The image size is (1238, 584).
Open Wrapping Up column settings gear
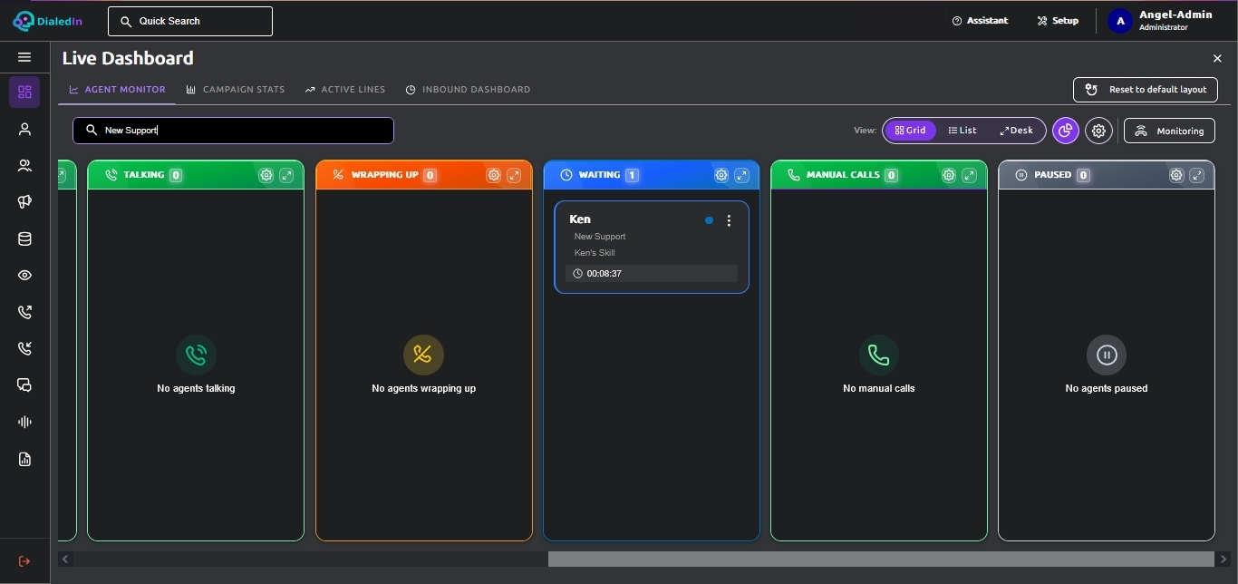click(x=493, y=175)
